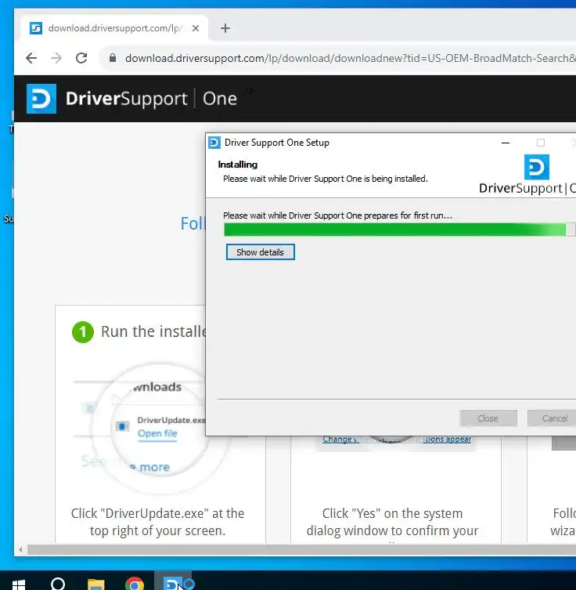The width and height of the screenshot is (576, 590).
Task: Click 'Please wait while Driver Support One prepares' text
Action: pos(338,215)
